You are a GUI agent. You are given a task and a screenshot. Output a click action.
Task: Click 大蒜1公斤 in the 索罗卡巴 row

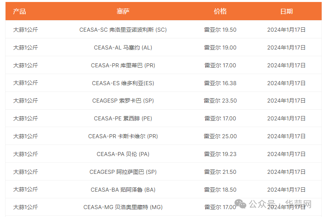click(x=26, y=101)
